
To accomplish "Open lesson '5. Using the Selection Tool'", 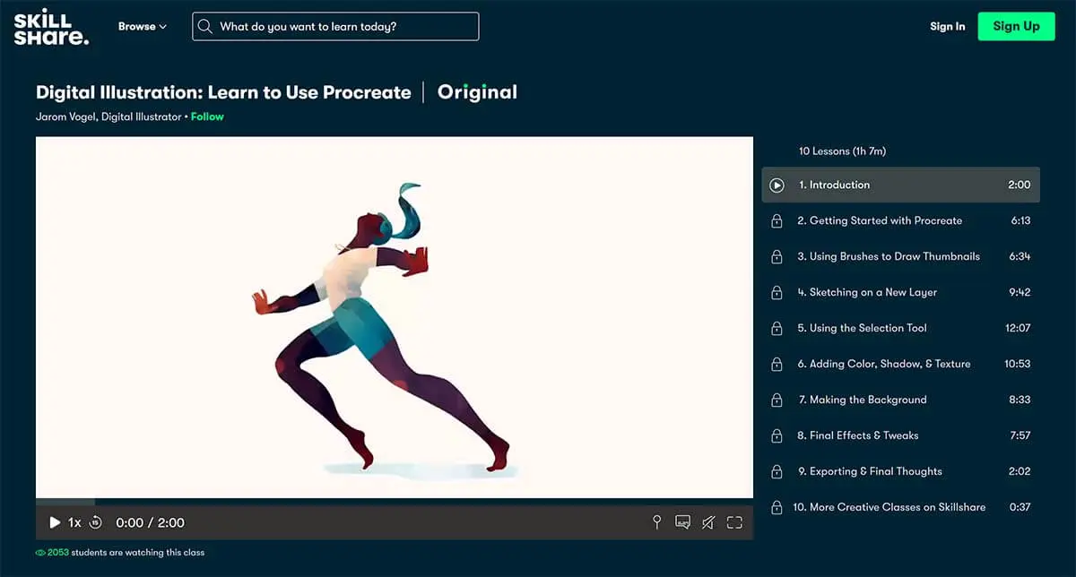I will 901,328.
